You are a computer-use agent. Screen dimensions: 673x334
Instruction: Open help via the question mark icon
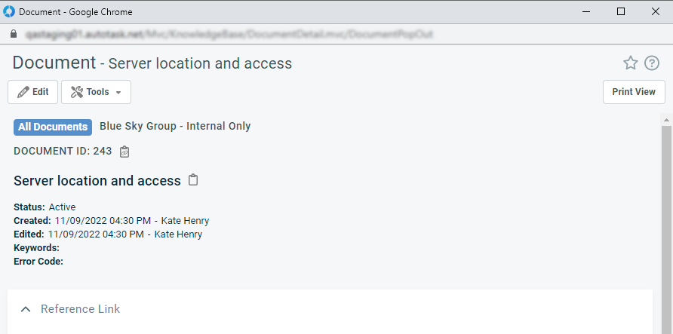pos(652,63)
